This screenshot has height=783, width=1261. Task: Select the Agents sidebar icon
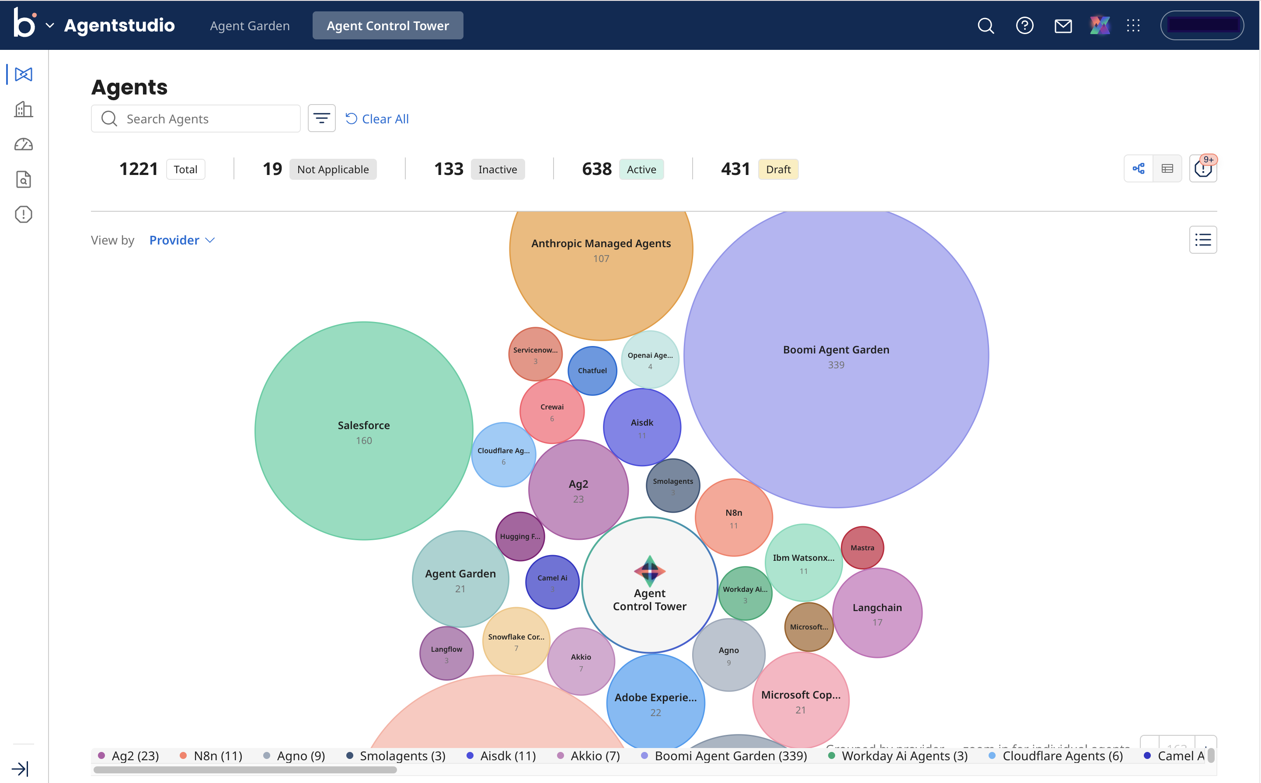click(x=23, y=74)
